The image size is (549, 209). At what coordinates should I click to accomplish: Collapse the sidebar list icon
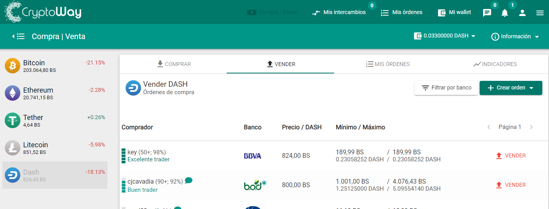18,36
